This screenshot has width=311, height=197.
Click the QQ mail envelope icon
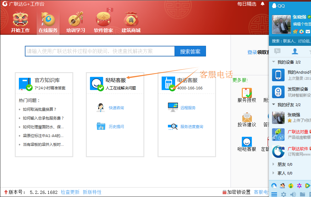tap(308, 31)
